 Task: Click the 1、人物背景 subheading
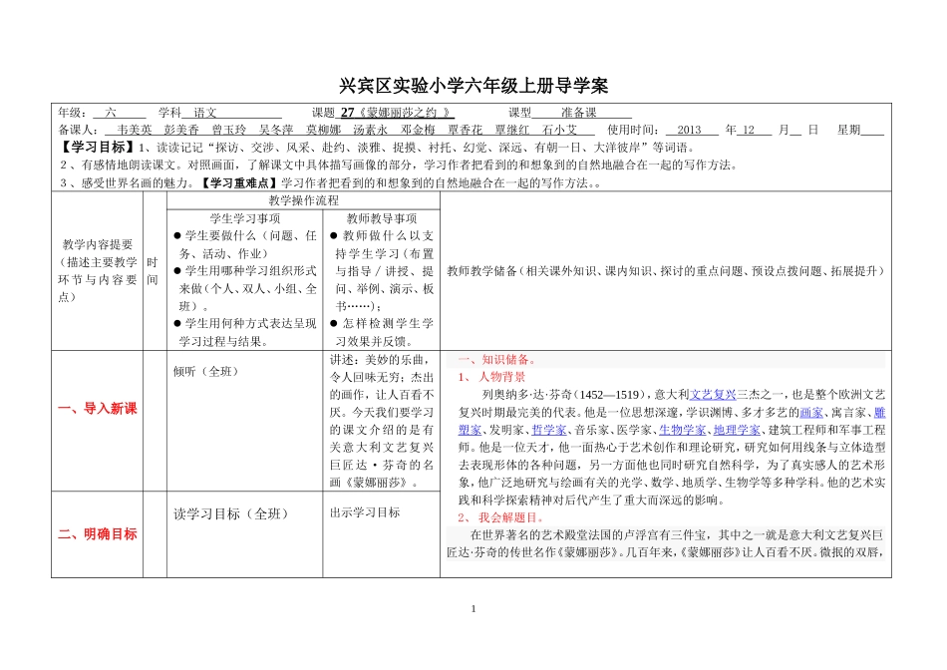click(491, 378)
